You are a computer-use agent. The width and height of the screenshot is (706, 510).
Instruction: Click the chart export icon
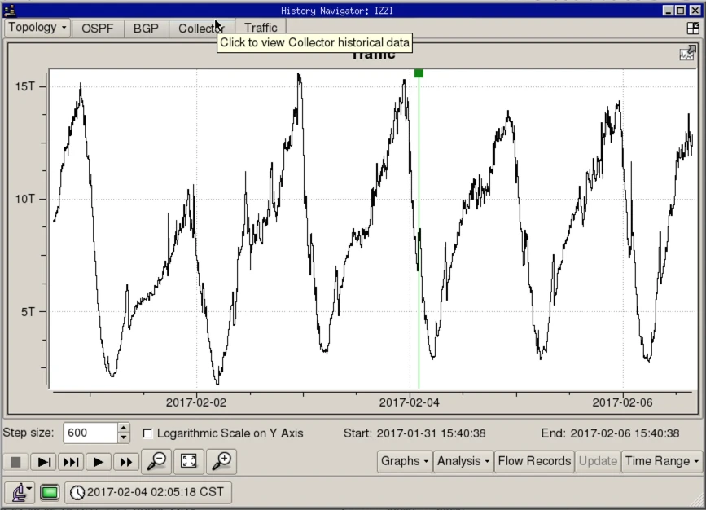pos(687,54)
